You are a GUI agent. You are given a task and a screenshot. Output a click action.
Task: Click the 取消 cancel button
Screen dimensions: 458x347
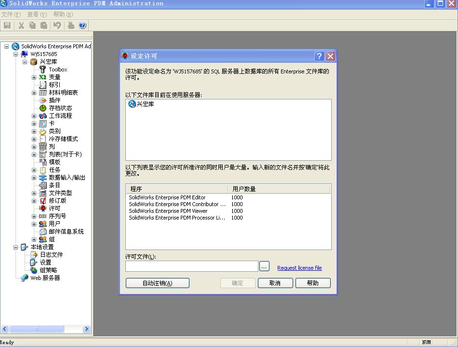(275, 283)
